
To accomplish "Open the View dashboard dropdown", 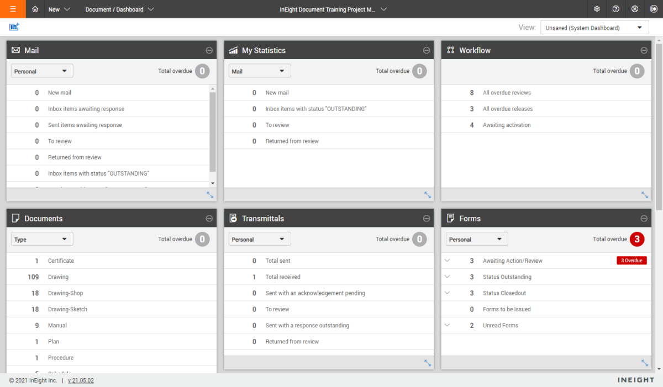I will 594,28.
